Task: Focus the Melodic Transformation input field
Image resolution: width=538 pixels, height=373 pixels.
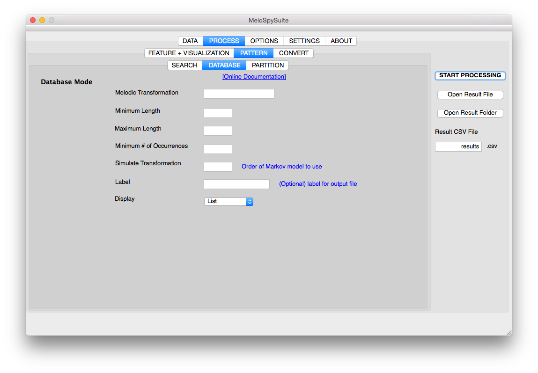Action: (x=239, y=94)
